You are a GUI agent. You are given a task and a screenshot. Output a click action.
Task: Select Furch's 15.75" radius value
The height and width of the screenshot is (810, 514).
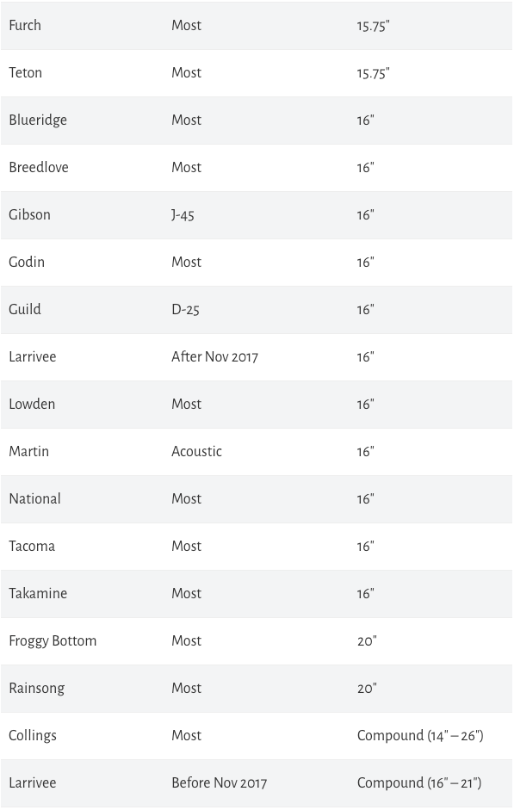(x=373, y=26)
